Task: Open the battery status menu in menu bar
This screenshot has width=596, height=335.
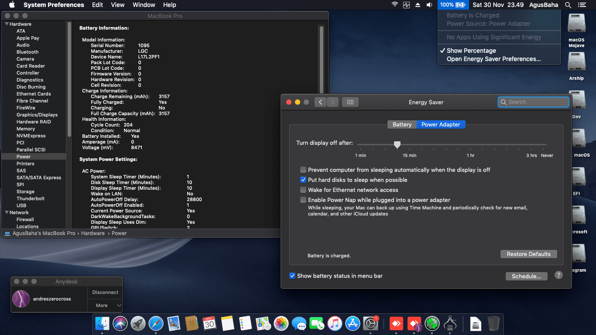Action: [453, 5]
